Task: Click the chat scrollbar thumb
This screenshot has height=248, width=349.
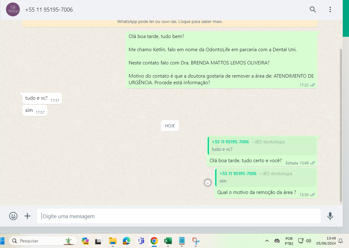Action: pos(341,125)
